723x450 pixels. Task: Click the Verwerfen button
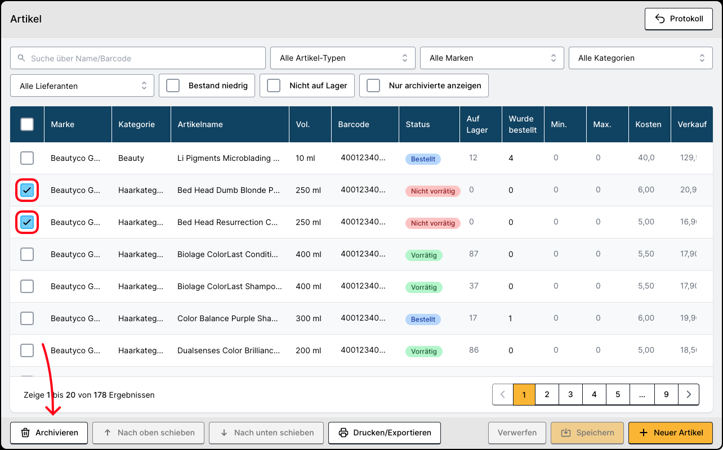(517, 433)
